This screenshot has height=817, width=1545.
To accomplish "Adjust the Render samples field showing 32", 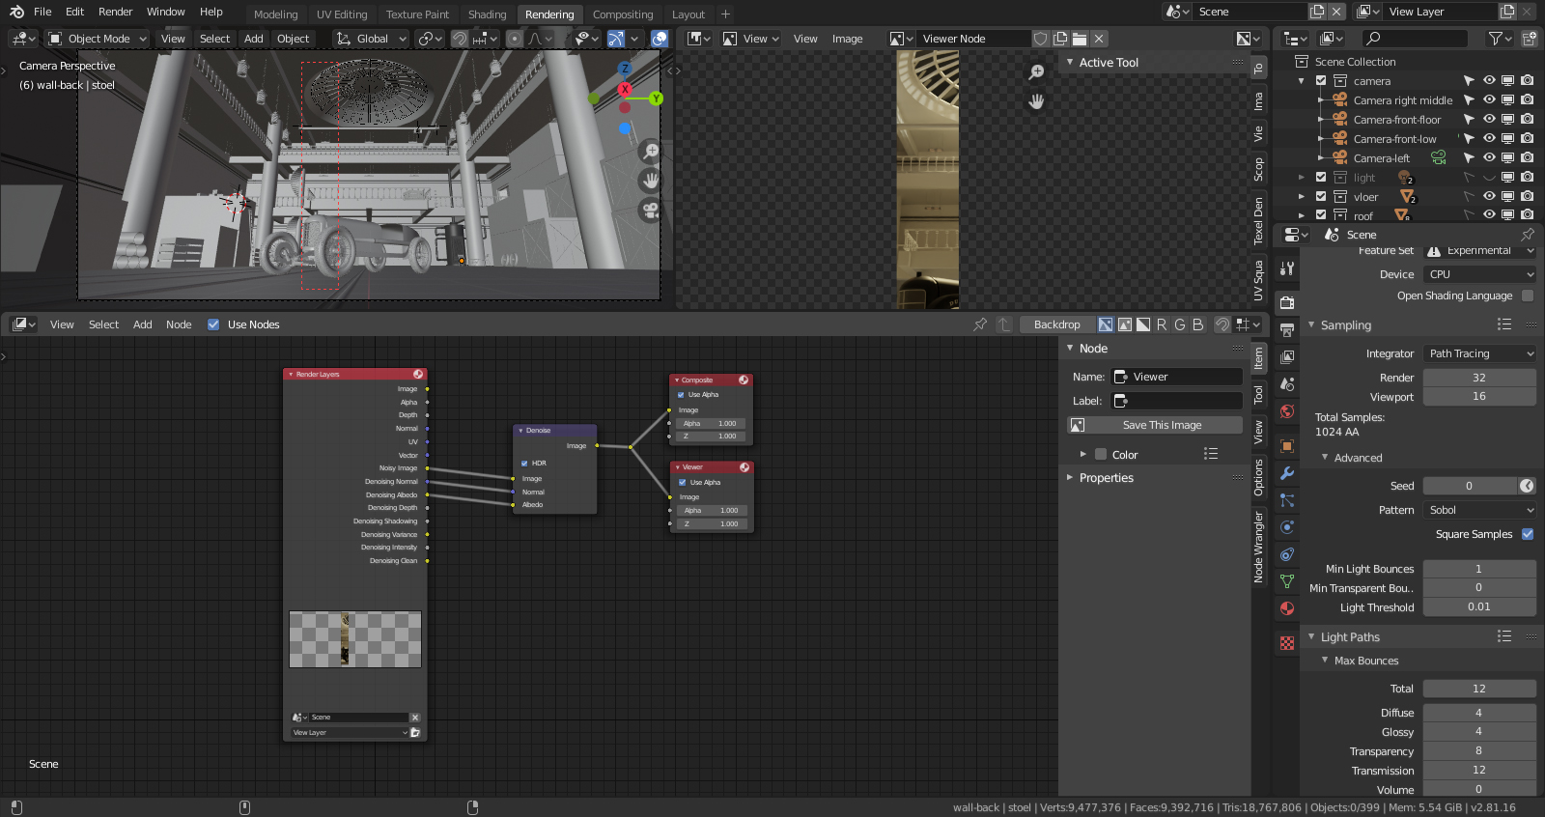I will click(1479, 378).
